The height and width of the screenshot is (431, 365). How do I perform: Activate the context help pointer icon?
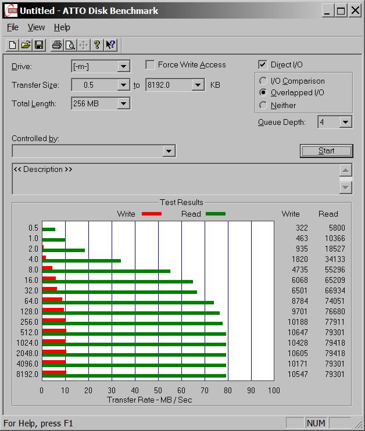(110, 45)
